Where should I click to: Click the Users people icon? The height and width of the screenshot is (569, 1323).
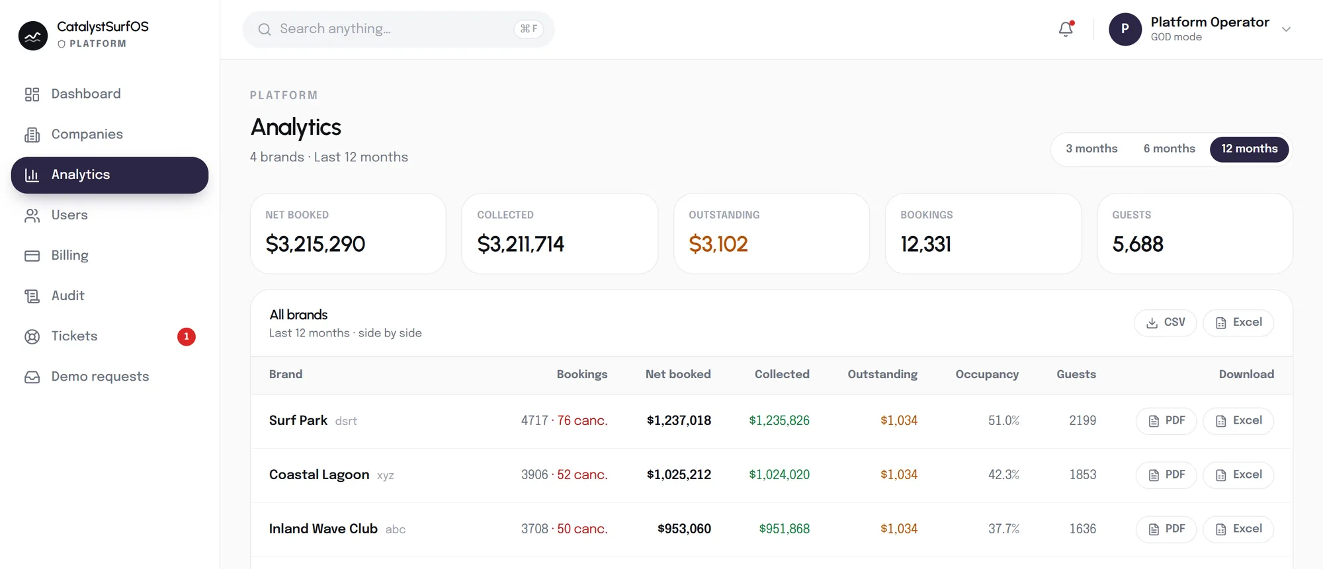click(x=32, y=215)
